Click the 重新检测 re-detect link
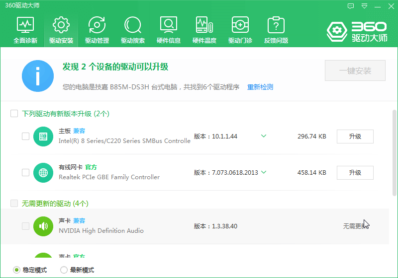 coord(260,87)
